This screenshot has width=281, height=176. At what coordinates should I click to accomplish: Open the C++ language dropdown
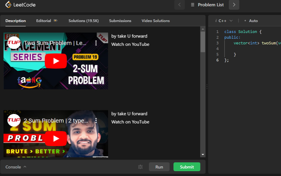(225, 21)
